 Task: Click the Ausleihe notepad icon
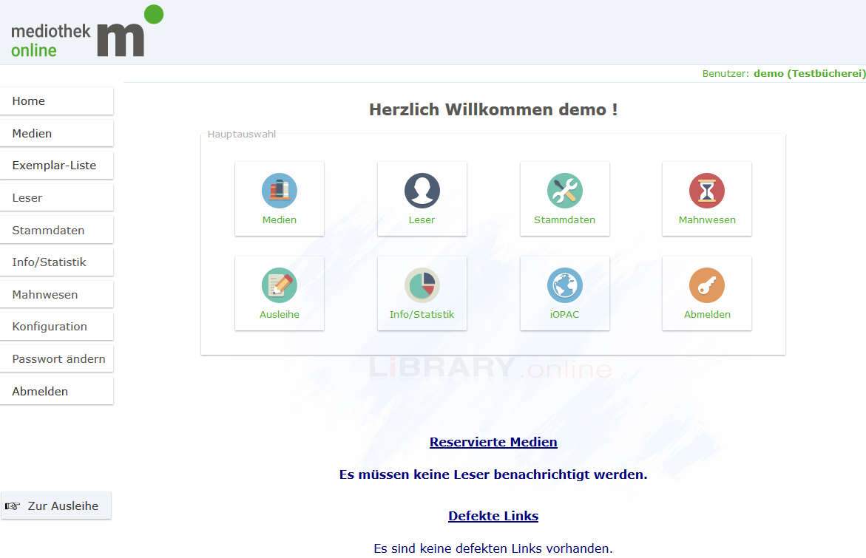(279, 285)
